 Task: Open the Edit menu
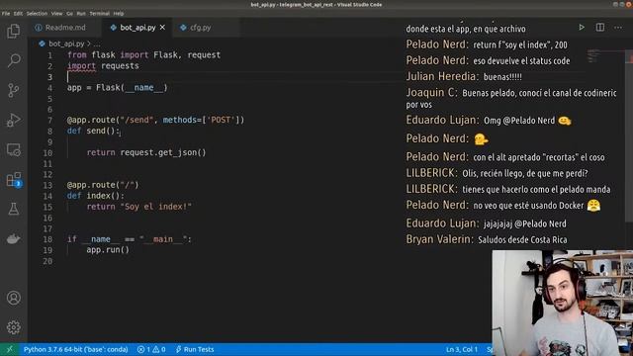(x=18, y=13)
